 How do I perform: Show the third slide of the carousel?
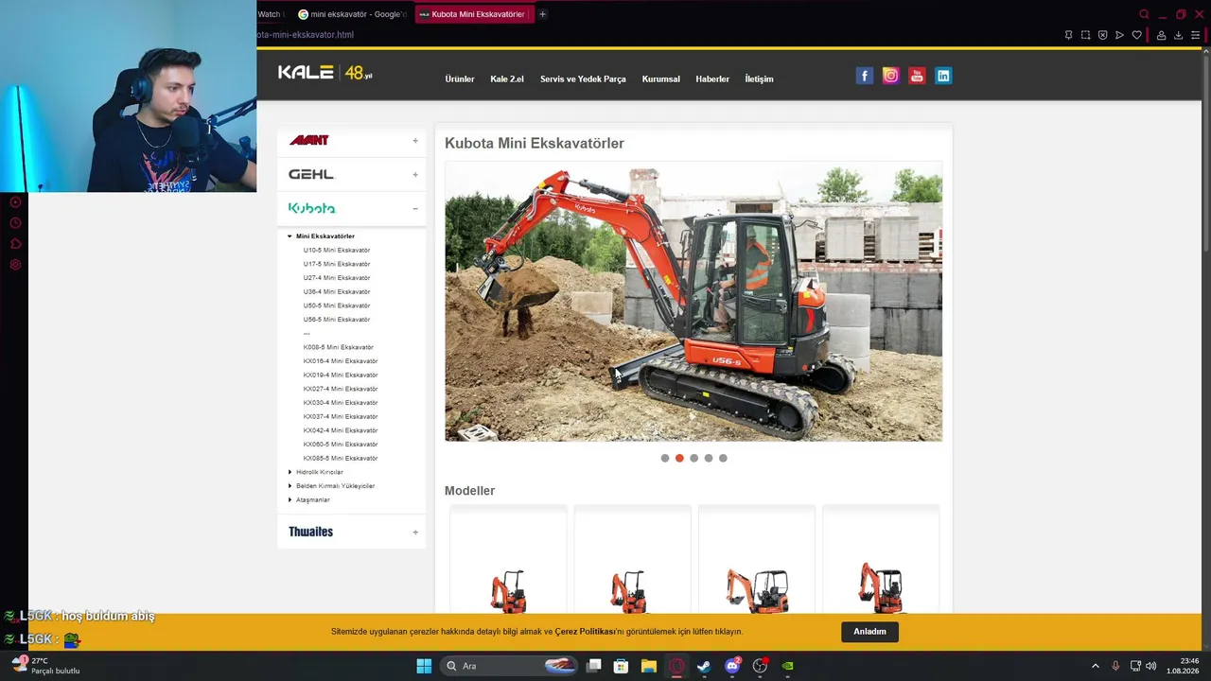point(693,459)
